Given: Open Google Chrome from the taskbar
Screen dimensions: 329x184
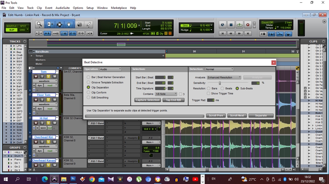Looking at the screenshot, I should (92, 179).
